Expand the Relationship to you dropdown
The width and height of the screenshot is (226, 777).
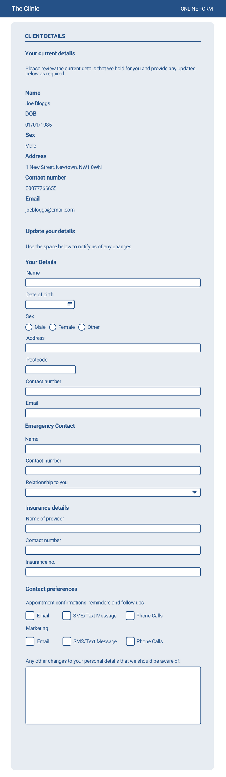point(194,492)
